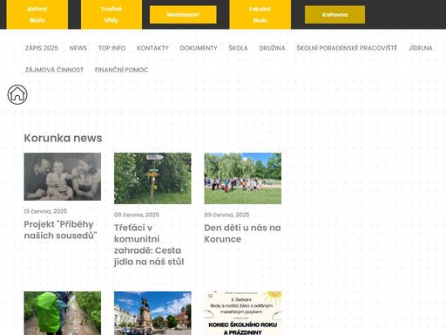Open TOP INFO menu item
The image size is (446, 335).
pos(111,48)
